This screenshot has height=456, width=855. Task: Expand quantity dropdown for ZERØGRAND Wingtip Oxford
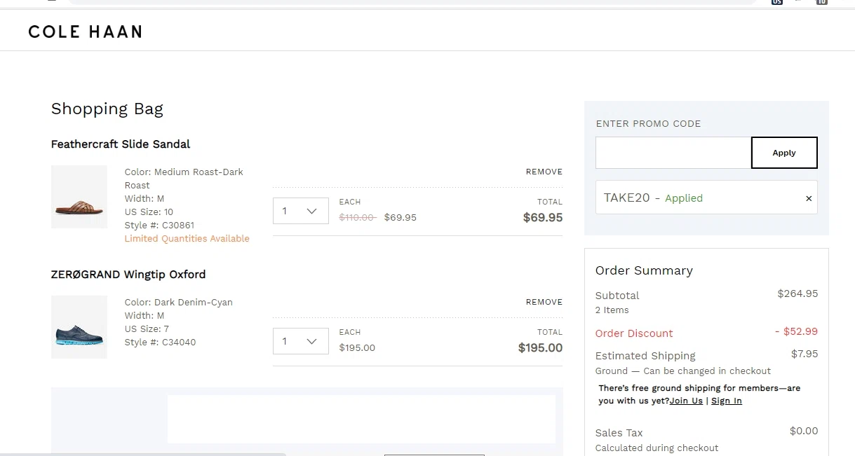pyautogui.click(x=301, y=341)
